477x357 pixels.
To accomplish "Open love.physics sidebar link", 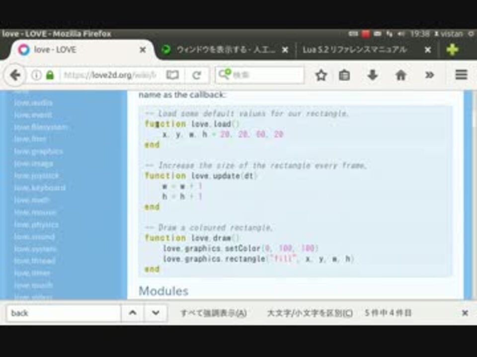I will pos(36,224).
